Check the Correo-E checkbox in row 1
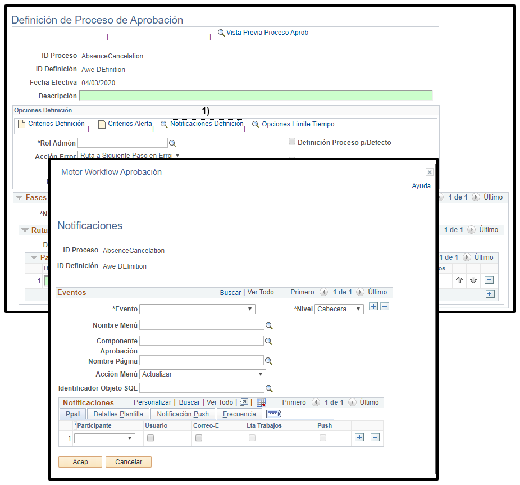The image size is (520, 485). 199,438
